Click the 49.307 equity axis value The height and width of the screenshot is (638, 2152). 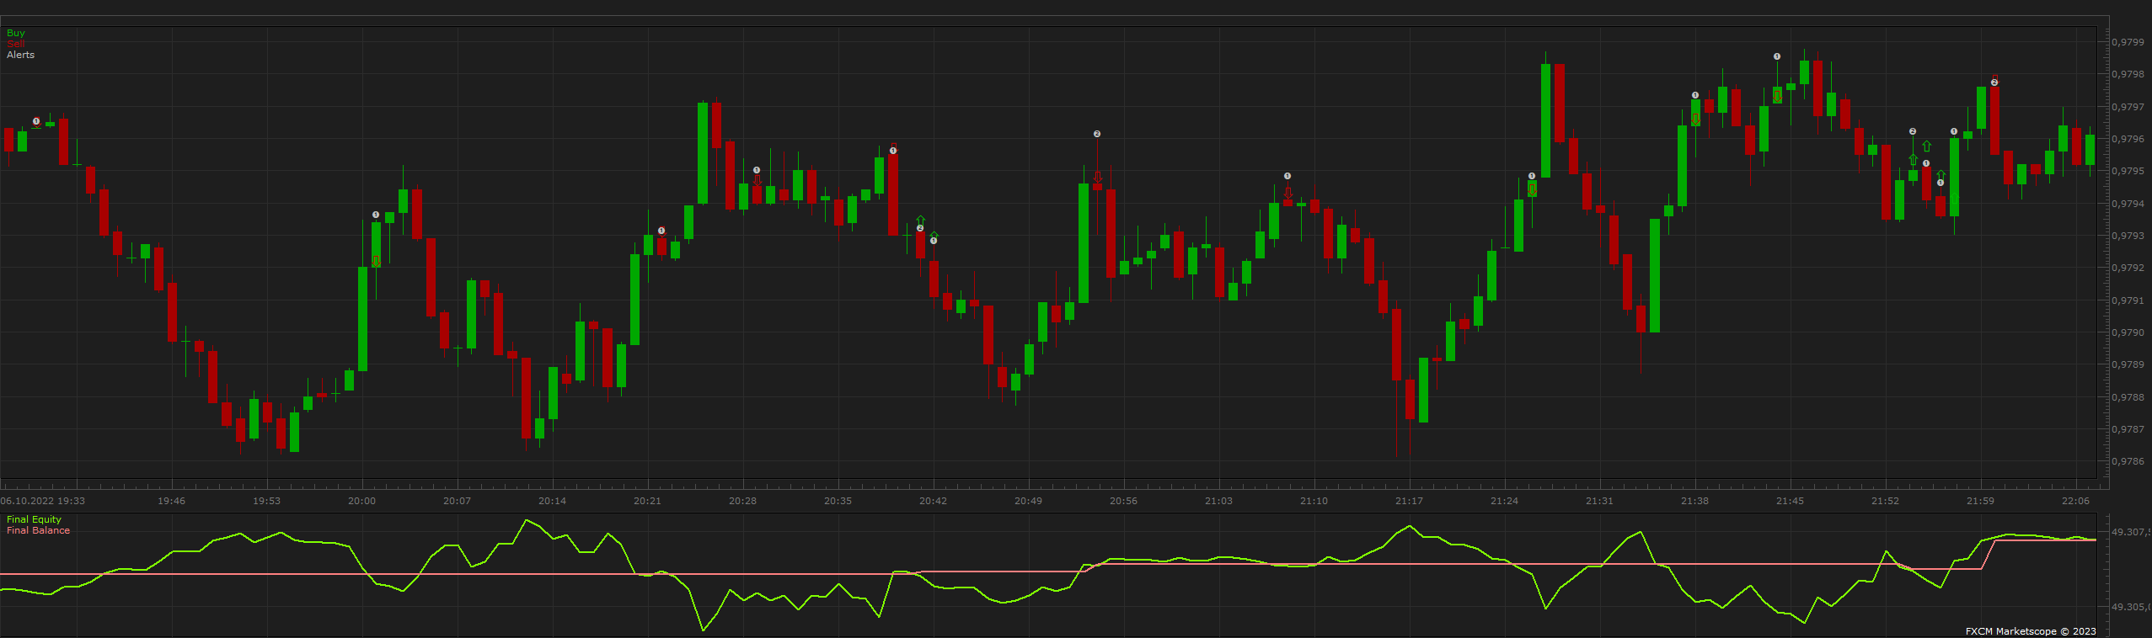point(2131,532)
